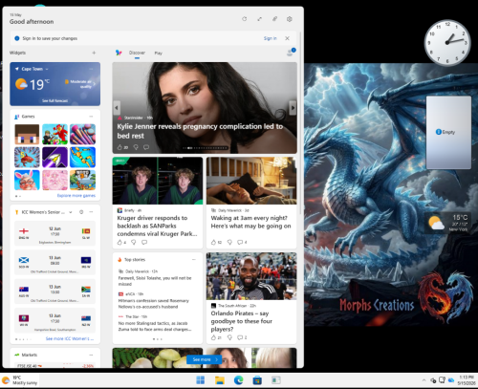
Task: Open the Kylie Jenner headline story
Action: click(x=200, y=131)
